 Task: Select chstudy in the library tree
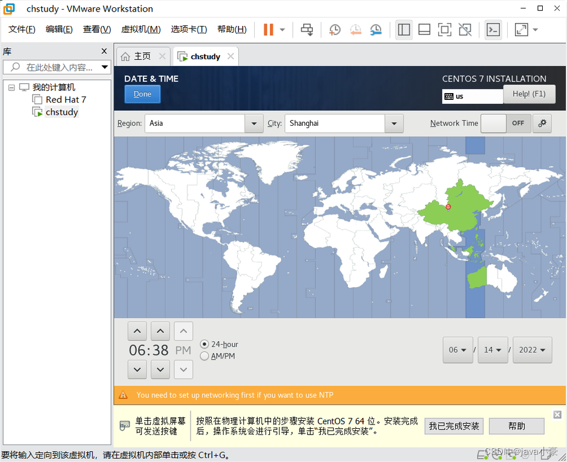[62, 112]
